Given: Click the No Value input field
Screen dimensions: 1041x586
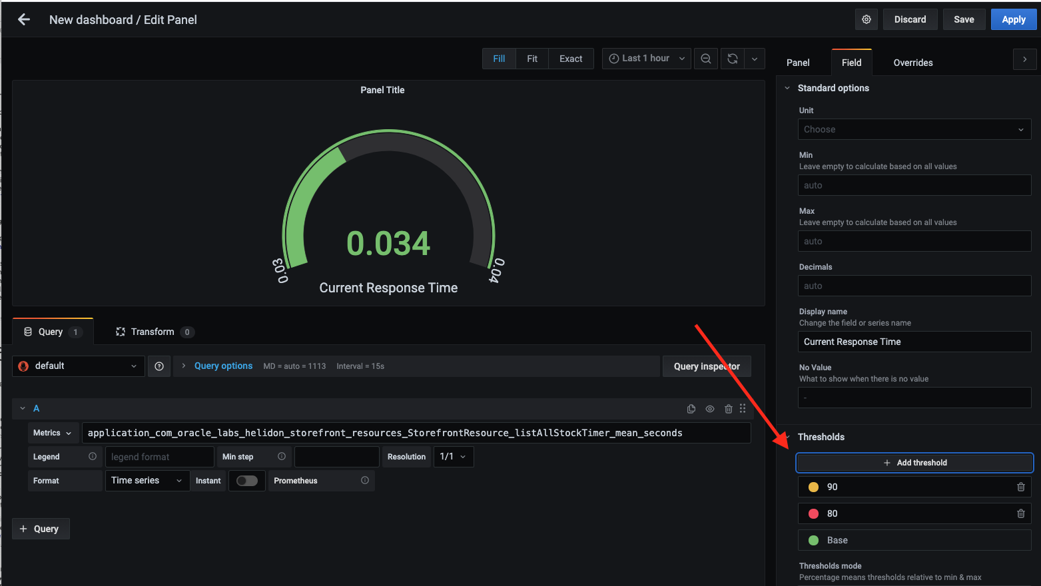Looking at the screenshot, I should pos(914,398).
